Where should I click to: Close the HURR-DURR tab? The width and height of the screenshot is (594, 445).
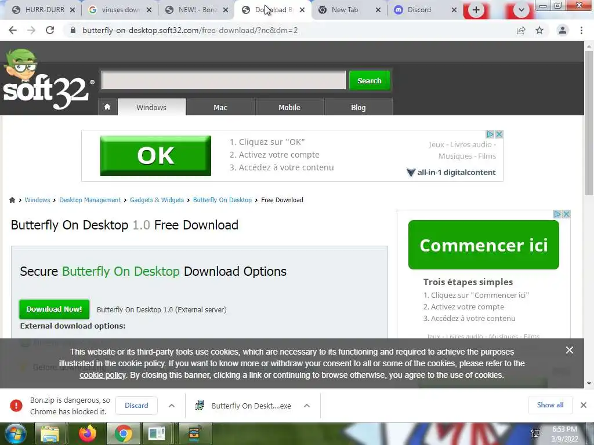click(73, 10)
